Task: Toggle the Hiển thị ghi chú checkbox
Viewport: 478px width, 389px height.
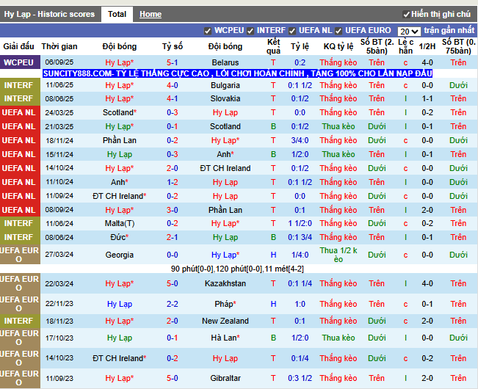Action: pyautogui.click(x=406, y=15)
